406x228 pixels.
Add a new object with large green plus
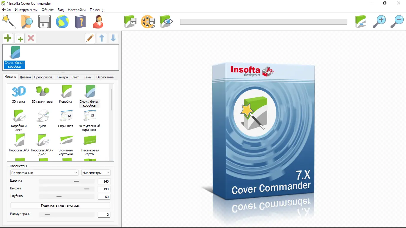[x=8, y=38]
